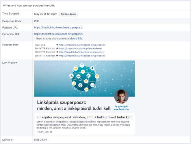Click the THEPITCH.HU domain label

tap(44, 132)
